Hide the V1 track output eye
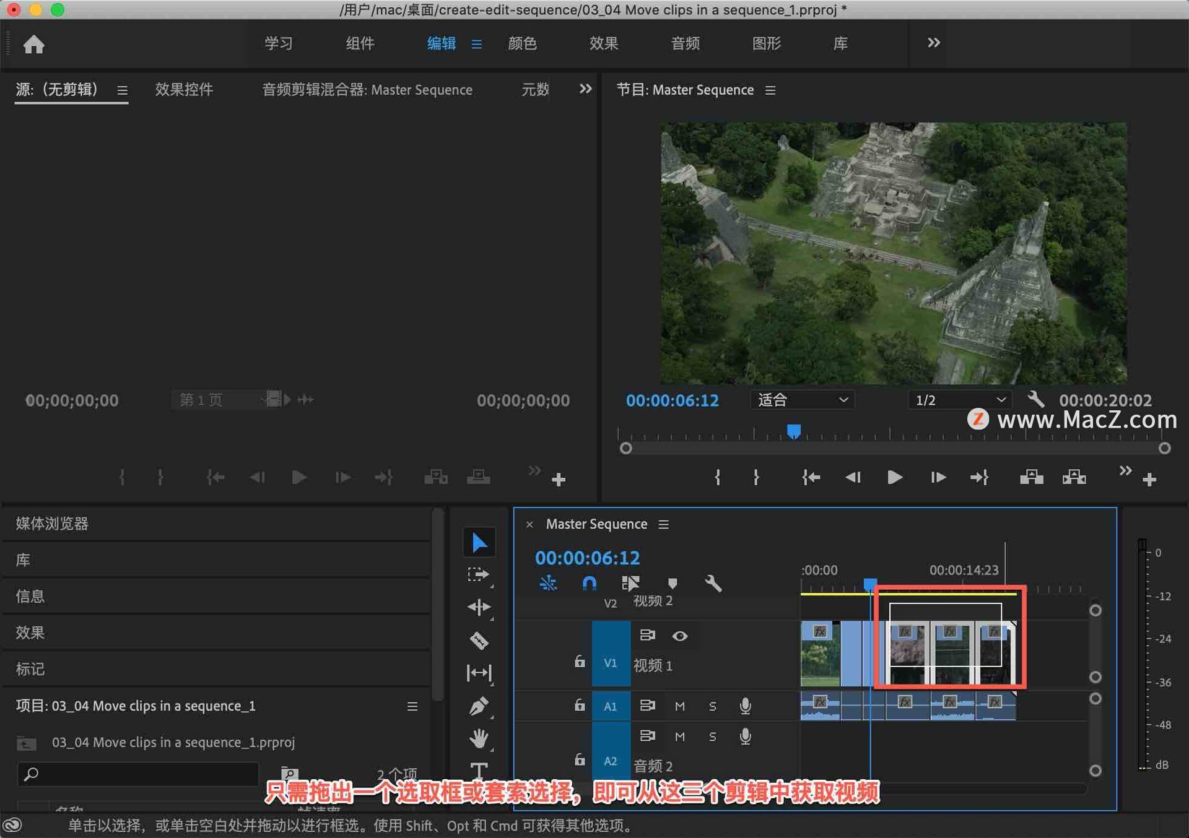Screen dimensions: 1189x838 coord(680,636)
